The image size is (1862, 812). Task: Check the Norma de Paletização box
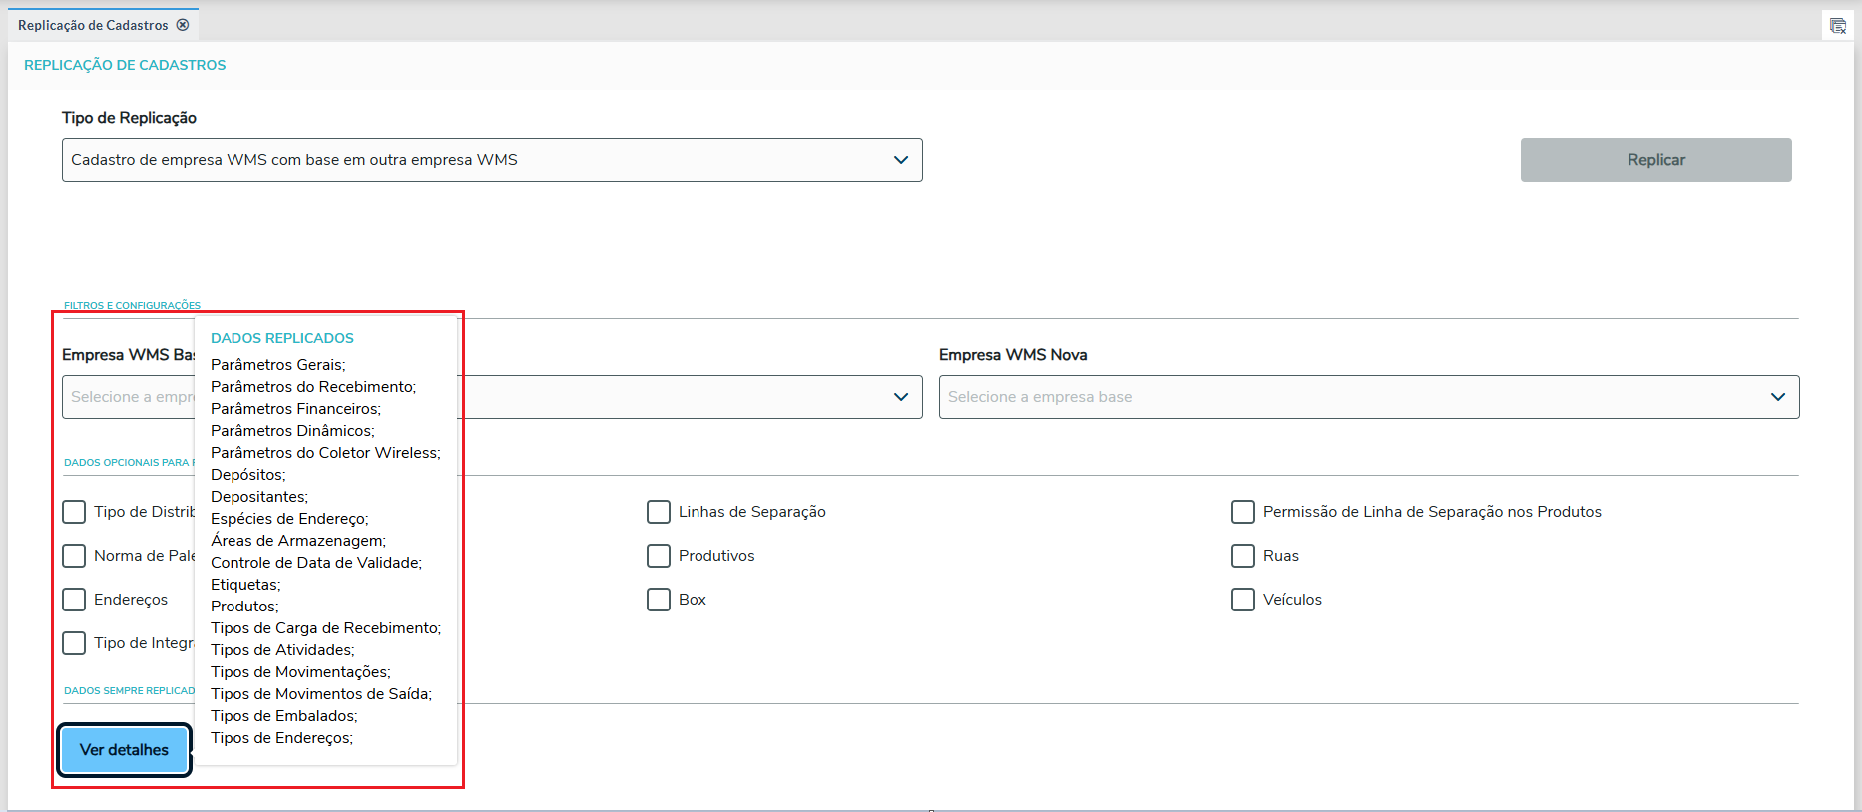pyautogui.click(x=74, y=556)
